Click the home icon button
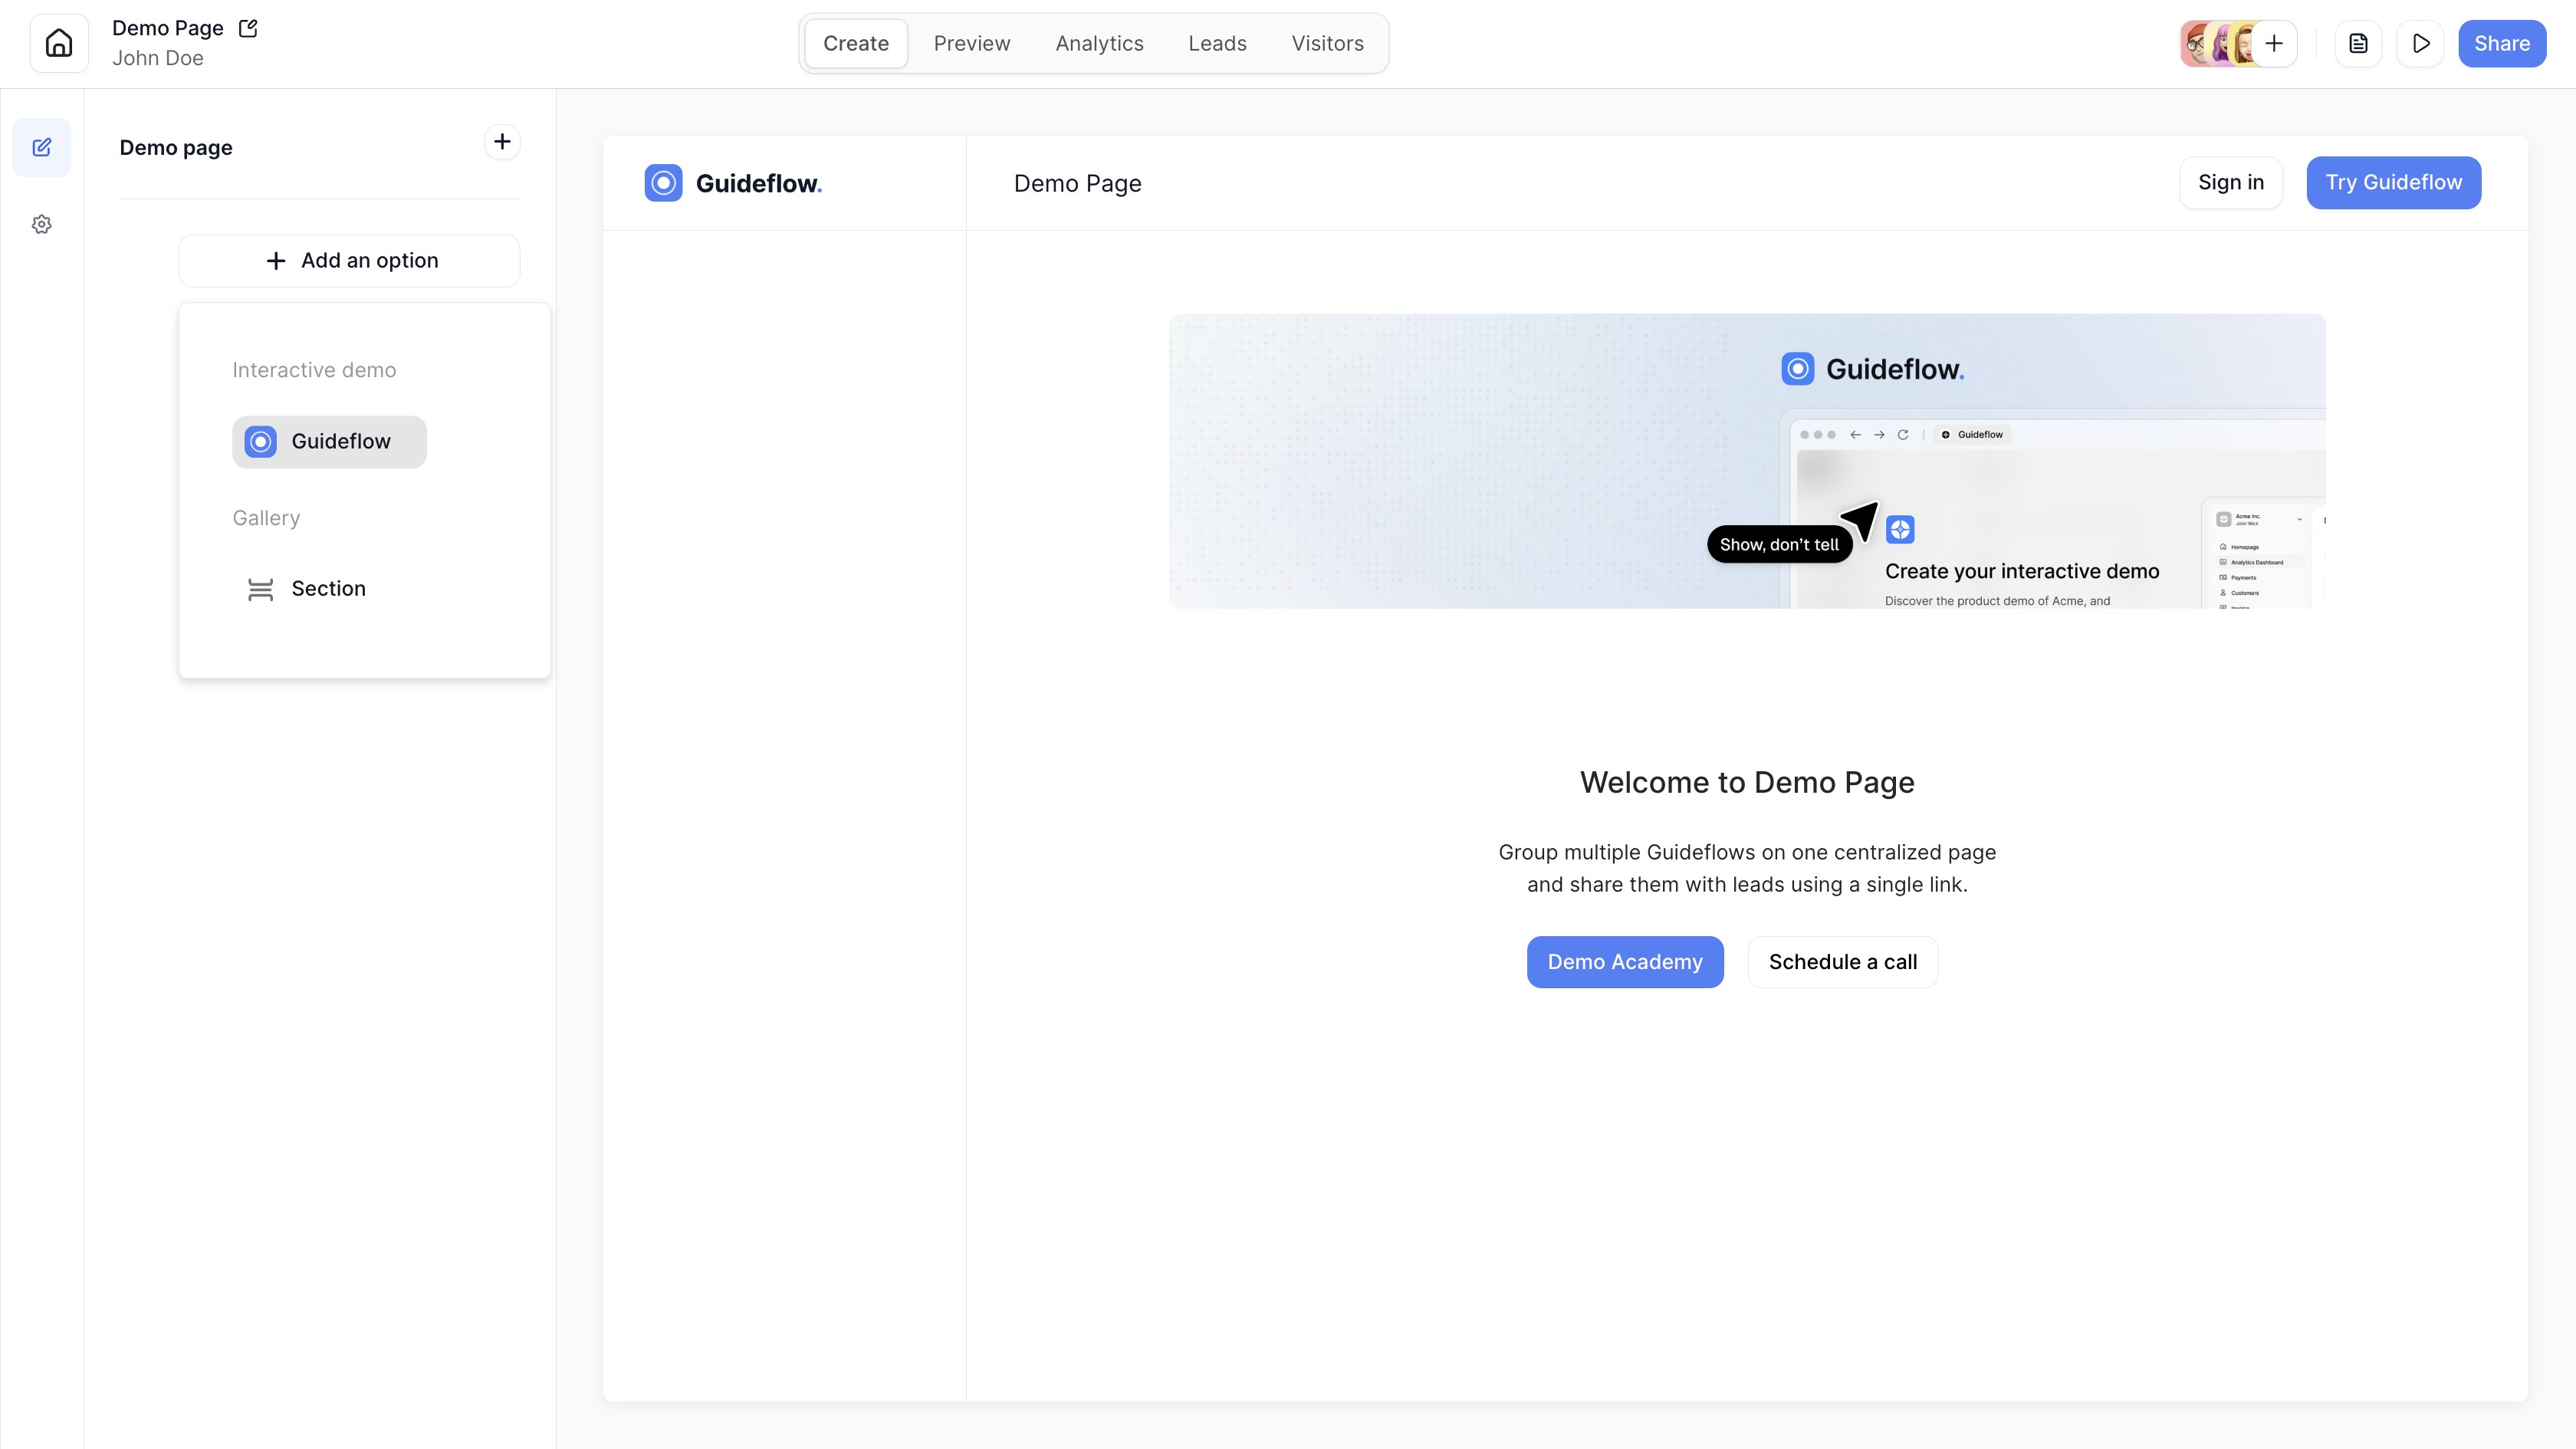Viewport: 2576px width, 1449px height. 59,43
